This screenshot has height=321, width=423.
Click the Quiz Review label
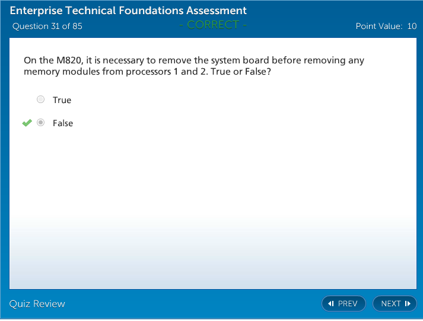[x=37, y=304]
